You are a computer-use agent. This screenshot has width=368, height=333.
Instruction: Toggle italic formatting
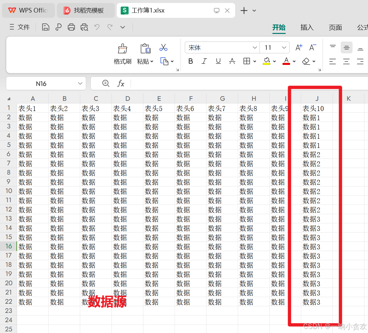click(204, 61)
